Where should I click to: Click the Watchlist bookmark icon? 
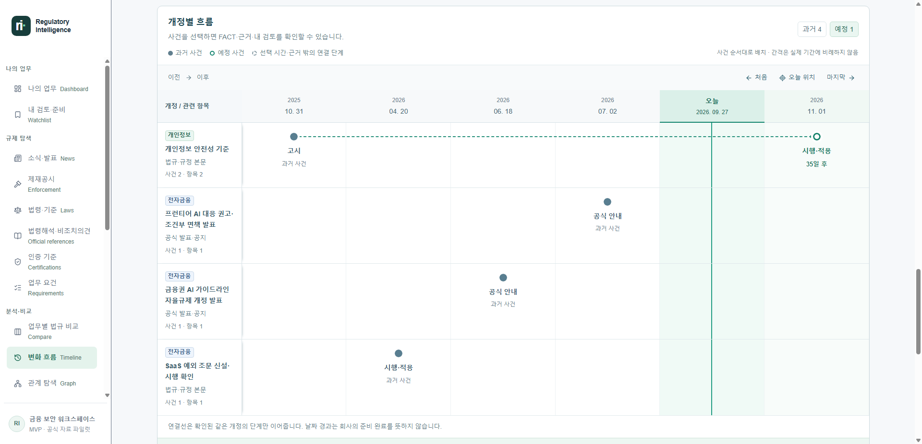tap(18, 115)
